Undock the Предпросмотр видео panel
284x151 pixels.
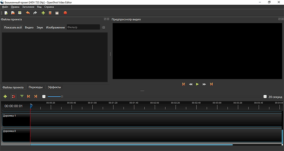tap(280, 19)
